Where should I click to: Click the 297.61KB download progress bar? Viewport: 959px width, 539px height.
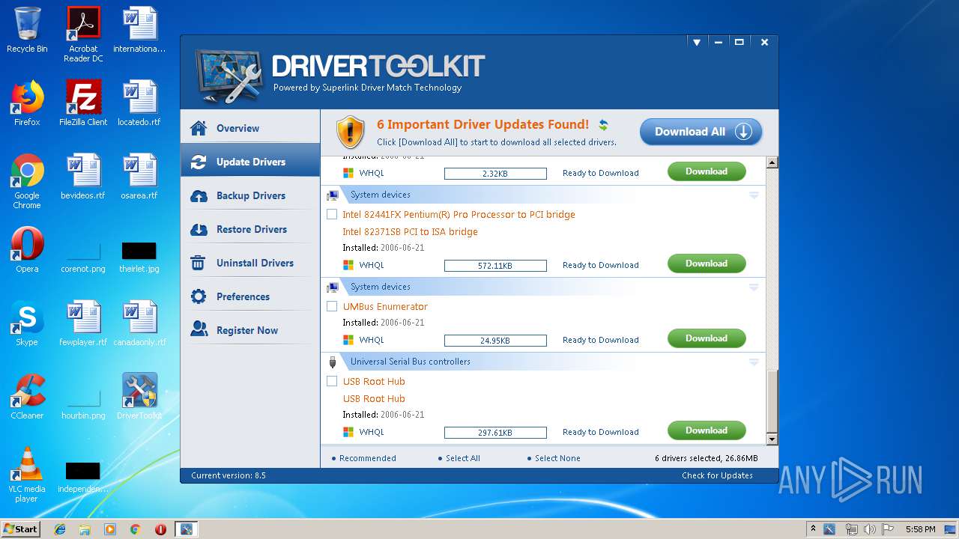pos(495,433)
